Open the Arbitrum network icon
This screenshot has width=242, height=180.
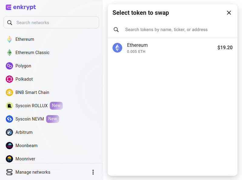9,132
